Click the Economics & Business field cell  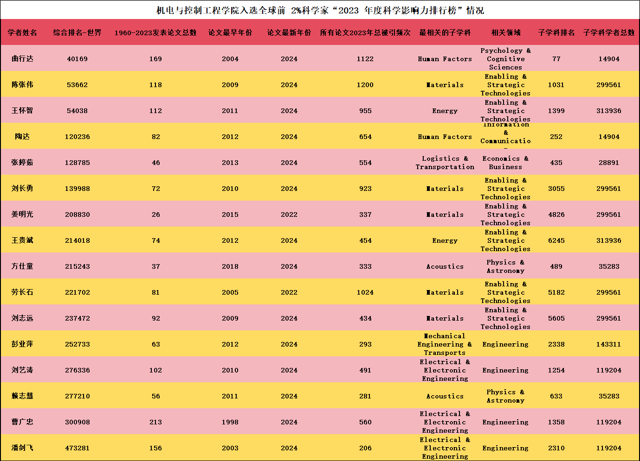505,163
